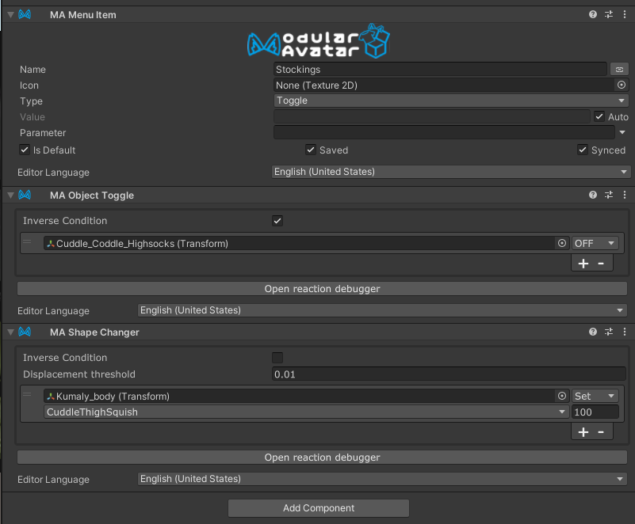Check Inverse Condition in MA Shape Changer
635x524 pixels.
click(277, 358)
